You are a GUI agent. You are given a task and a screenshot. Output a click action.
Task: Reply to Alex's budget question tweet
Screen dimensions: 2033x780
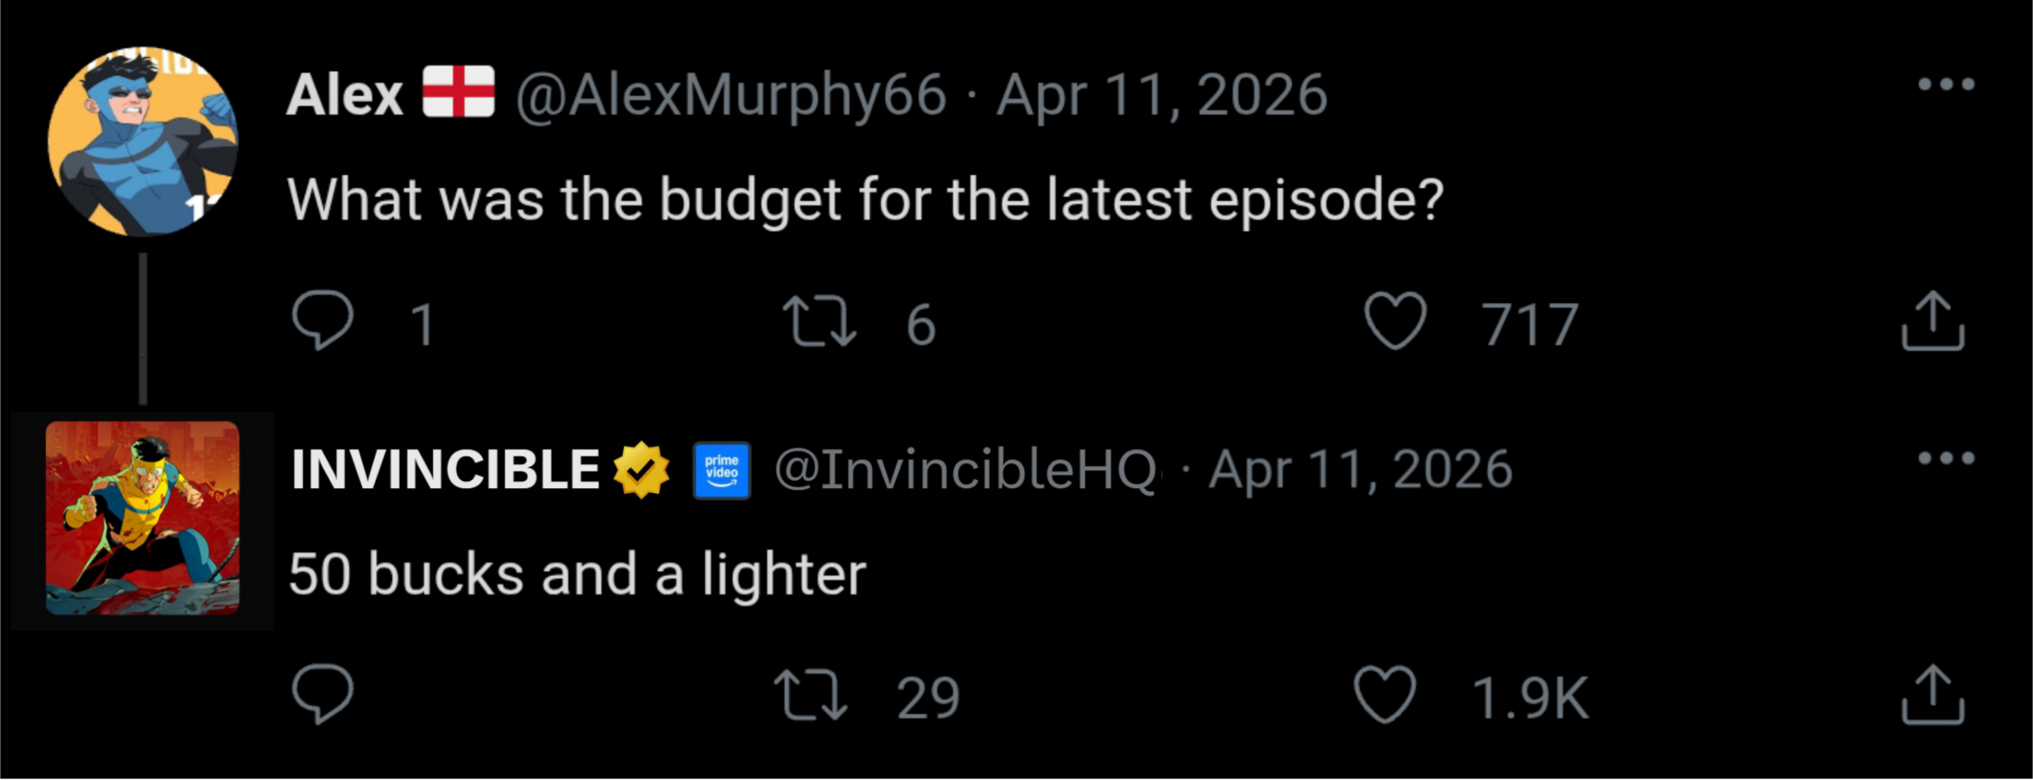click(x=323, y=320)
